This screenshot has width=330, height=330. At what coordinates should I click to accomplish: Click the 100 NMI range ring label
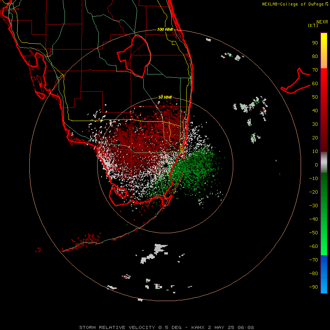click(165, 29)
